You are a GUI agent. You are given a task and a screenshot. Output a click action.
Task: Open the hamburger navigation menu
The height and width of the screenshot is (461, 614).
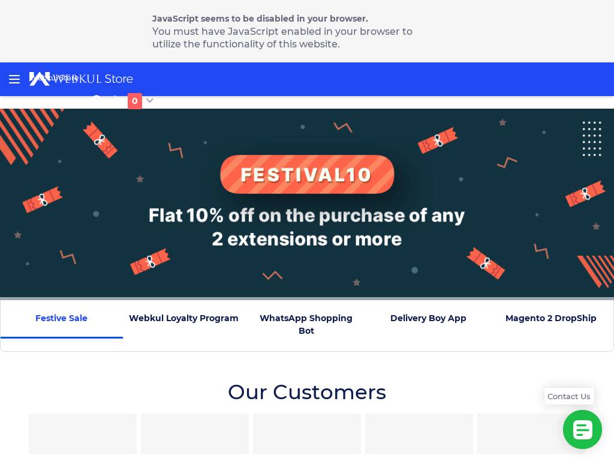pos(14,79)
